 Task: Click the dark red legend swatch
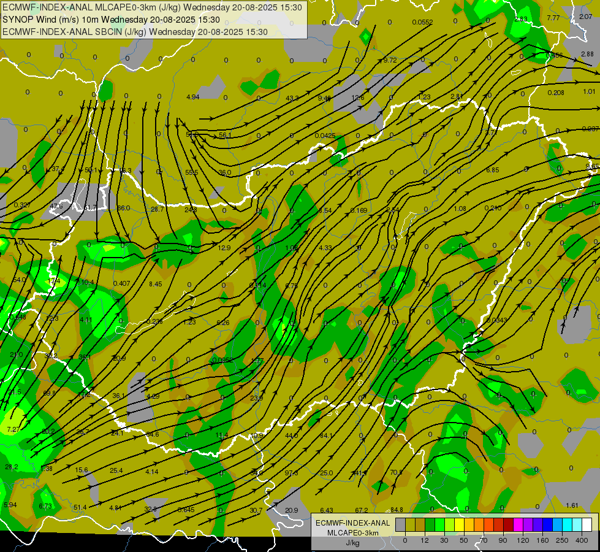(509, 524)
